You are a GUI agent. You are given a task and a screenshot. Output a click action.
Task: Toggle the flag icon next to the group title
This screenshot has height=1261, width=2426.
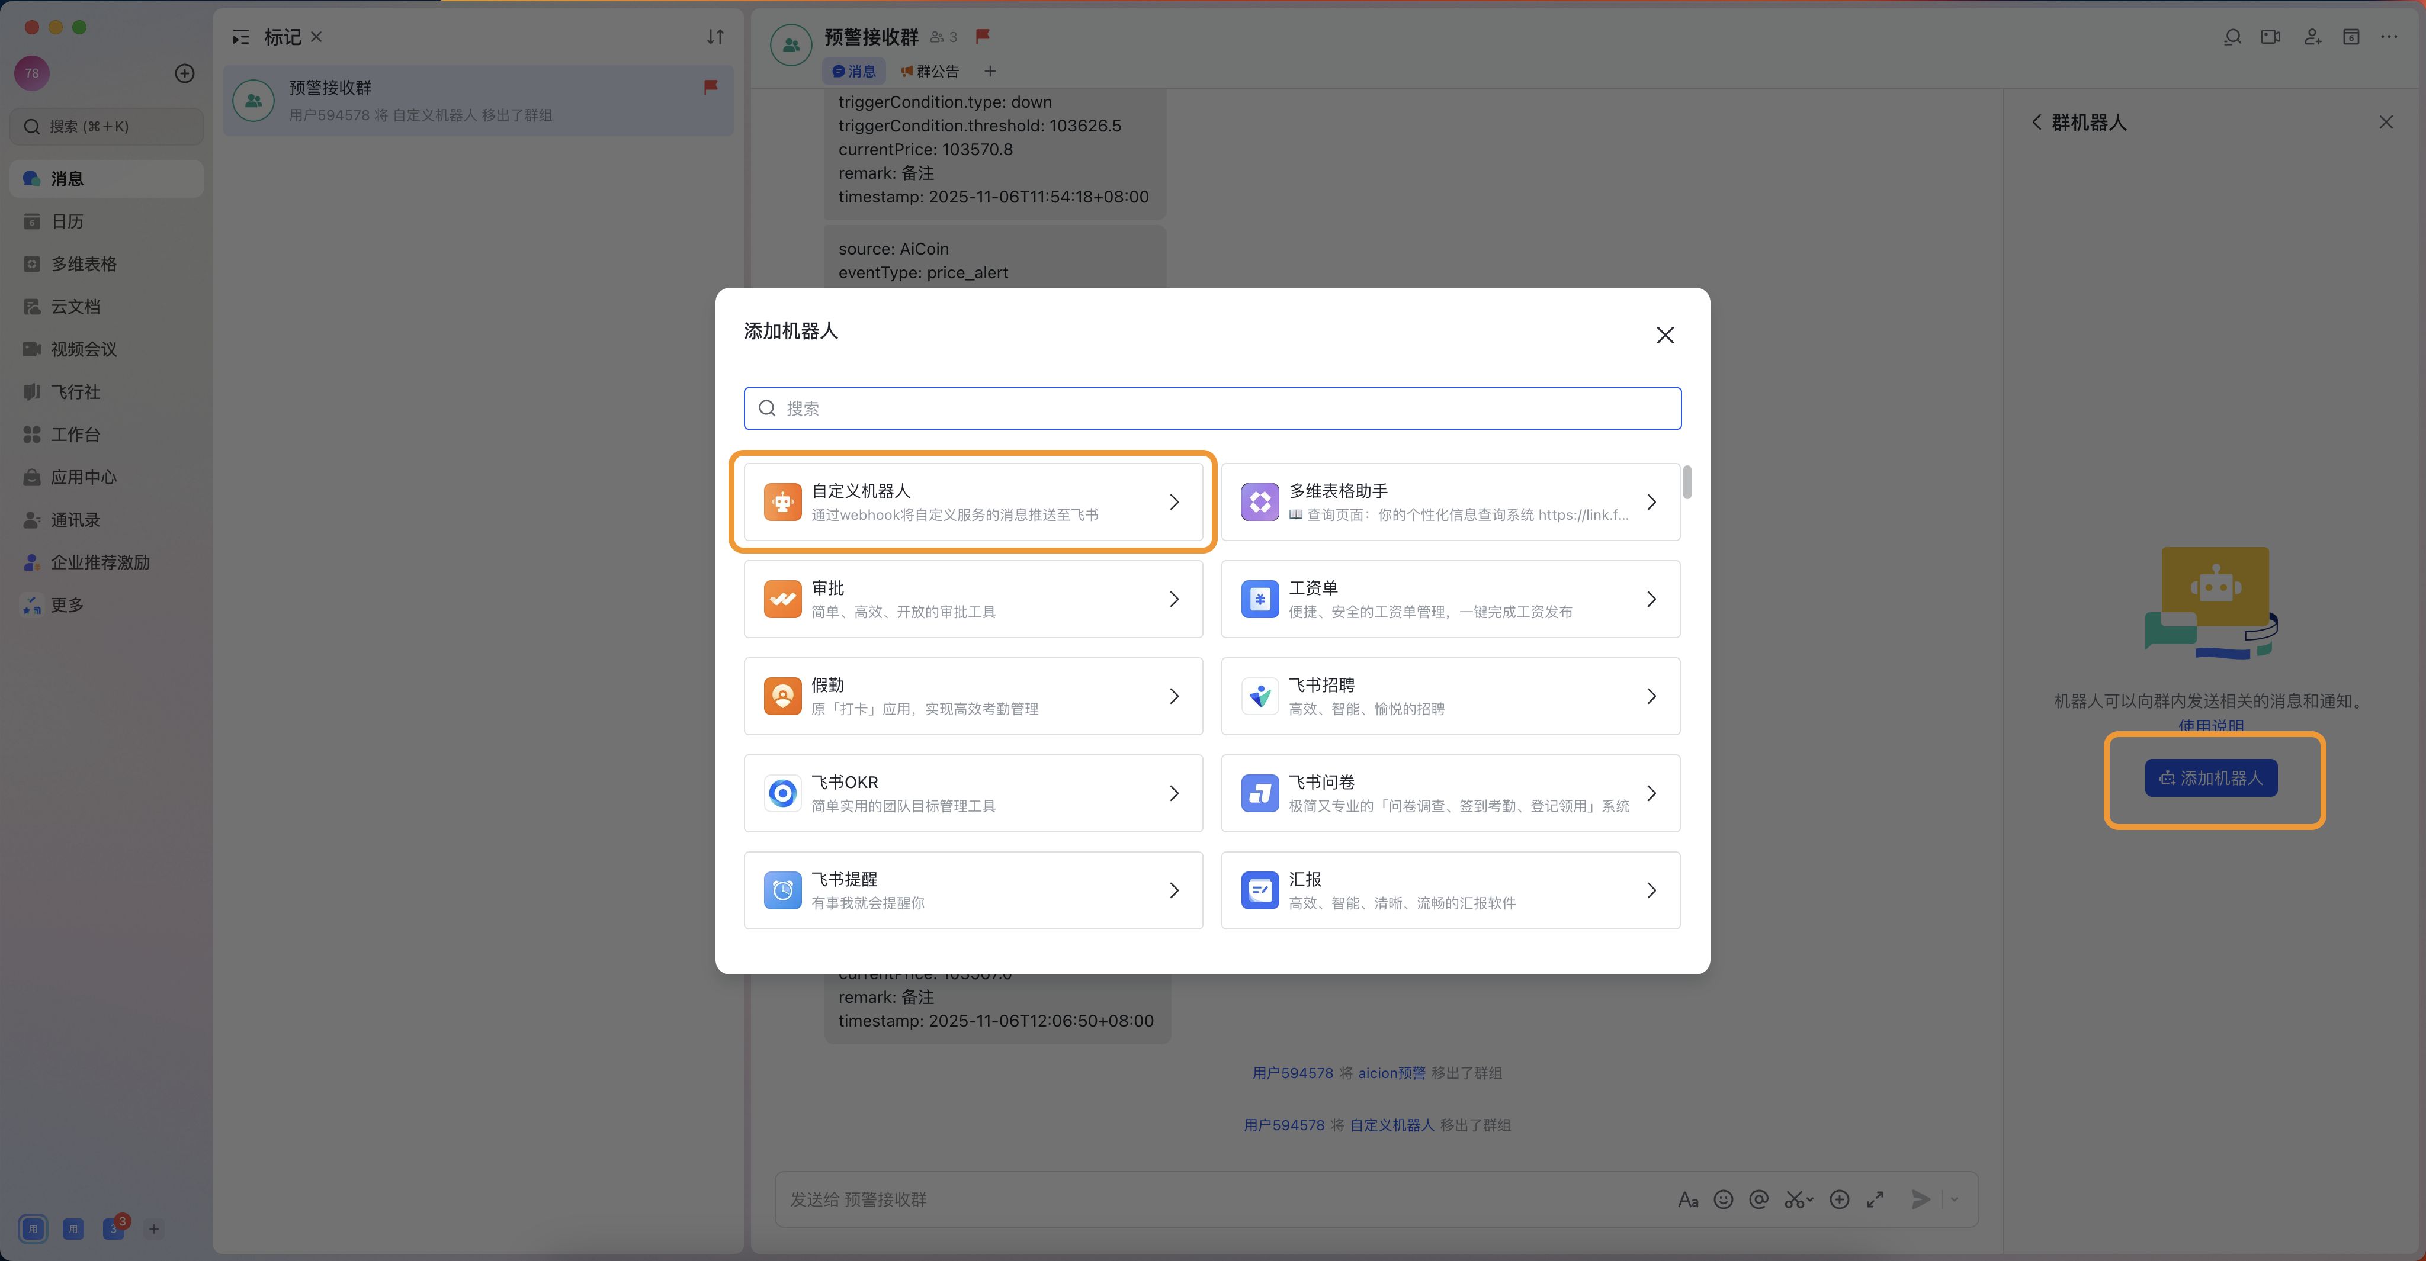click(982, 37)
